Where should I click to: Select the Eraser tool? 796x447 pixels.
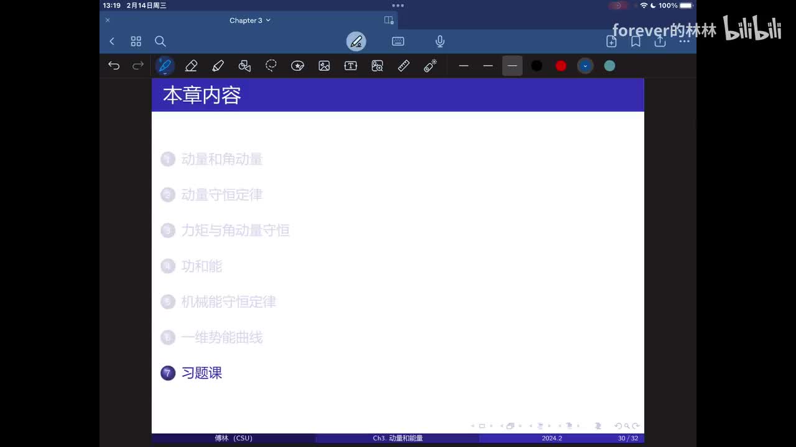191,66
